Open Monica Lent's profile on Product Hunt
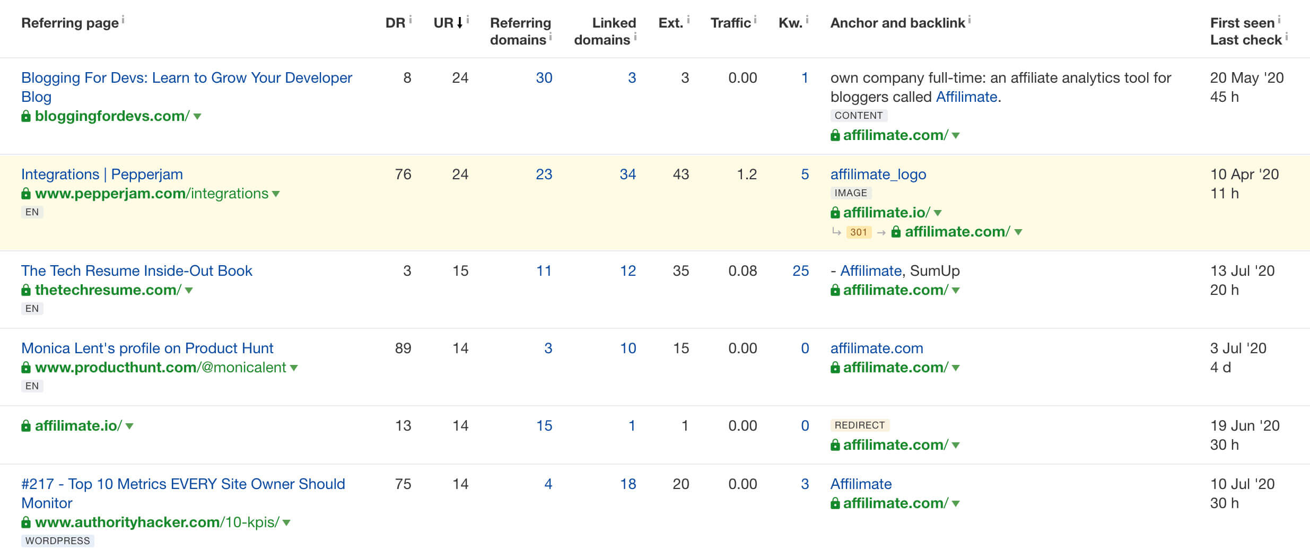1310x559 pixels. click(147, 348)
